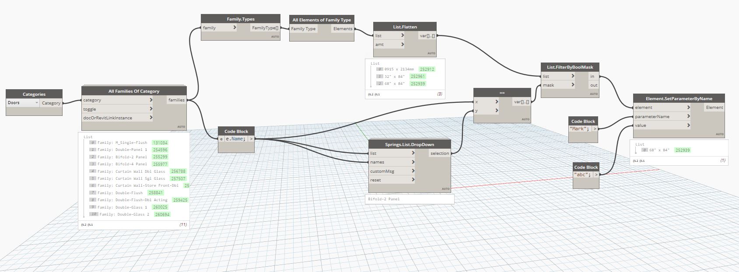Screen dimensions: 739x272
Task: Open the family port chevron on Family.Types
Action: pos(235,28)
